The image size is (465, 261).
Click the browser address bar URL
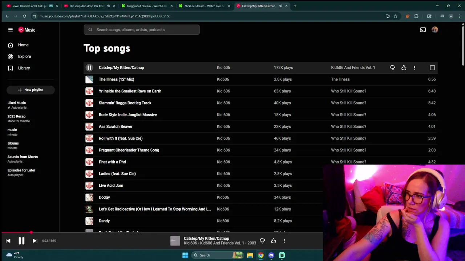tap(105, 16)
